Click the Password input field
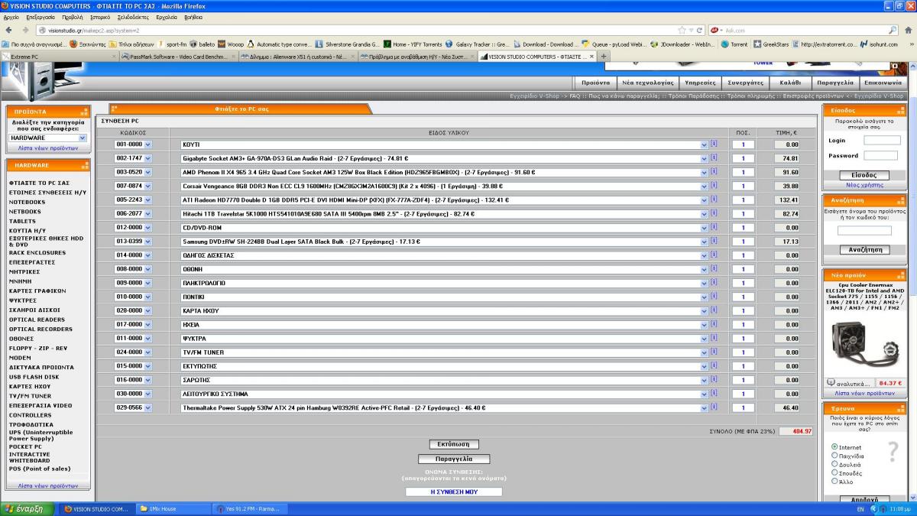Image resolution: width=917 pixels, height=516 pixels. click(x=882, y=156)
